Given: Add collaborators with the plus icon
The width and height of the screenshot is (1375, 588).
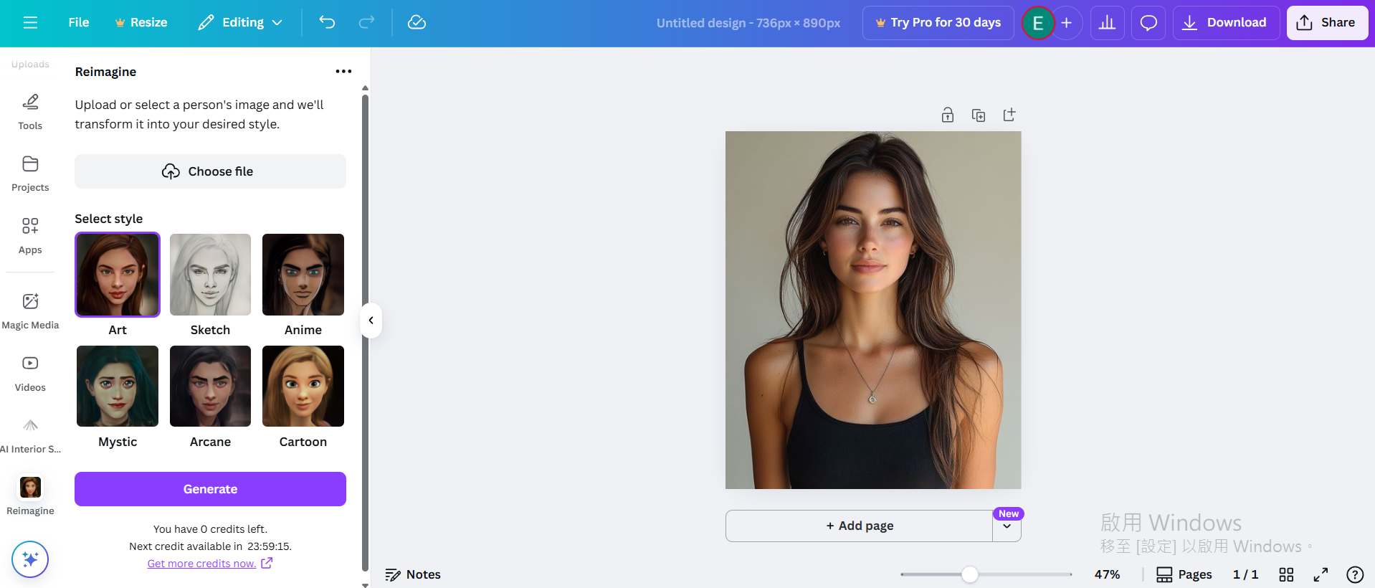Looking at the screenshot, I should point(1067,23).
